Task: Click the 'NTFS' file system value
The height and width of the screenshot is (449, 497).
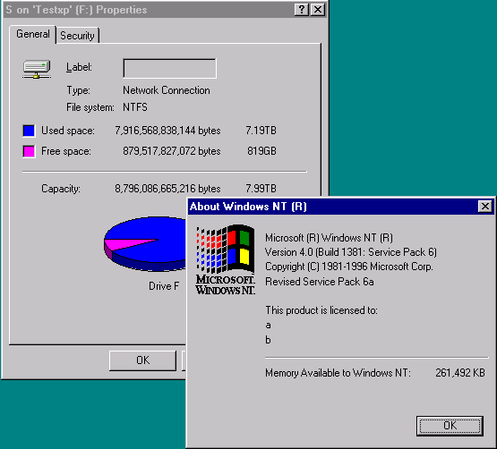Action: pos(135,107)
